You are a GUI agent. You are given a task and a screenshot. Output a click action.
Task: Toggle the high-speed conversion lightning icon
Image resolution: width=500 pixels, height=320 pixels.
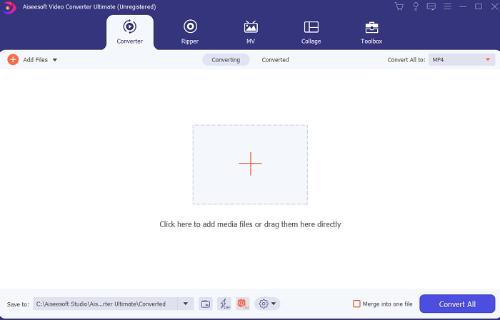(224, 304)
